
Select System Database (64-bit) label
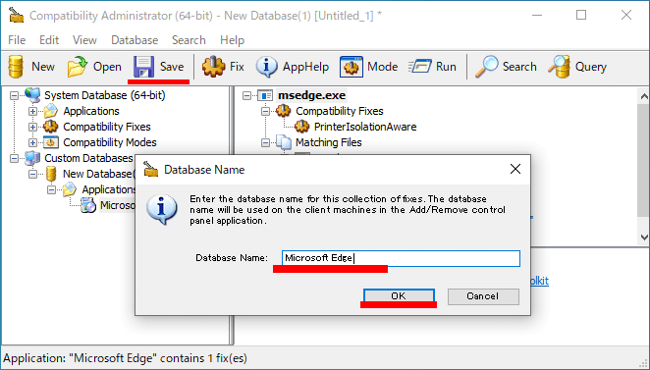coord(105,95)
